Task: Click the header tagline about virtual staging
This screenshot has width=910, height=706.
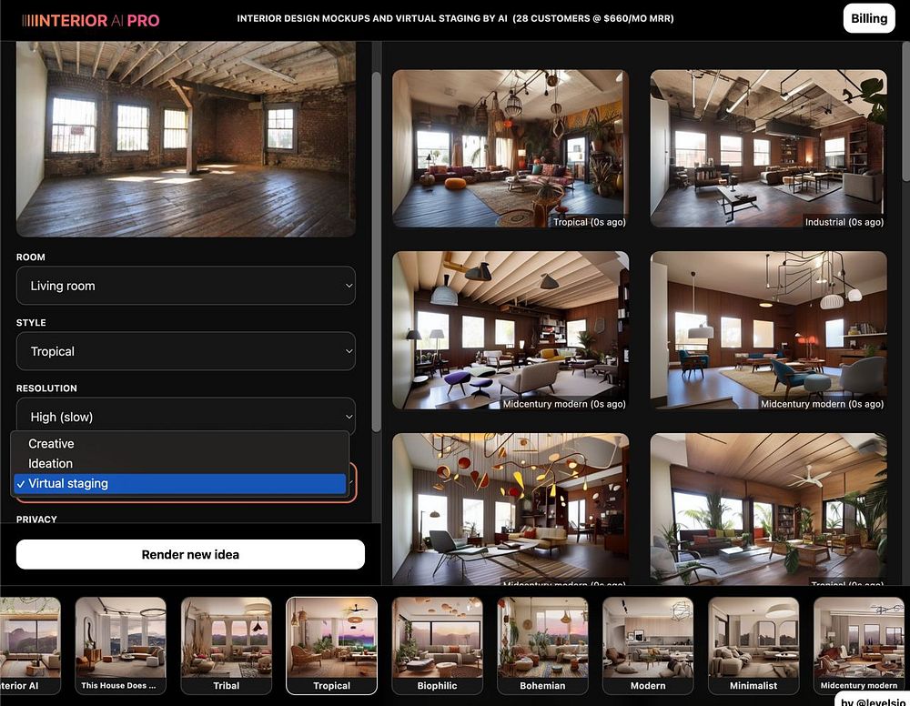Action: (x=455, y=18)
